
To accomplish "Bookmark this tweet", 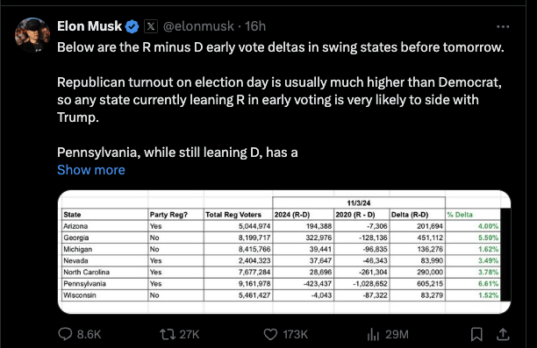I will pos(476,334).
